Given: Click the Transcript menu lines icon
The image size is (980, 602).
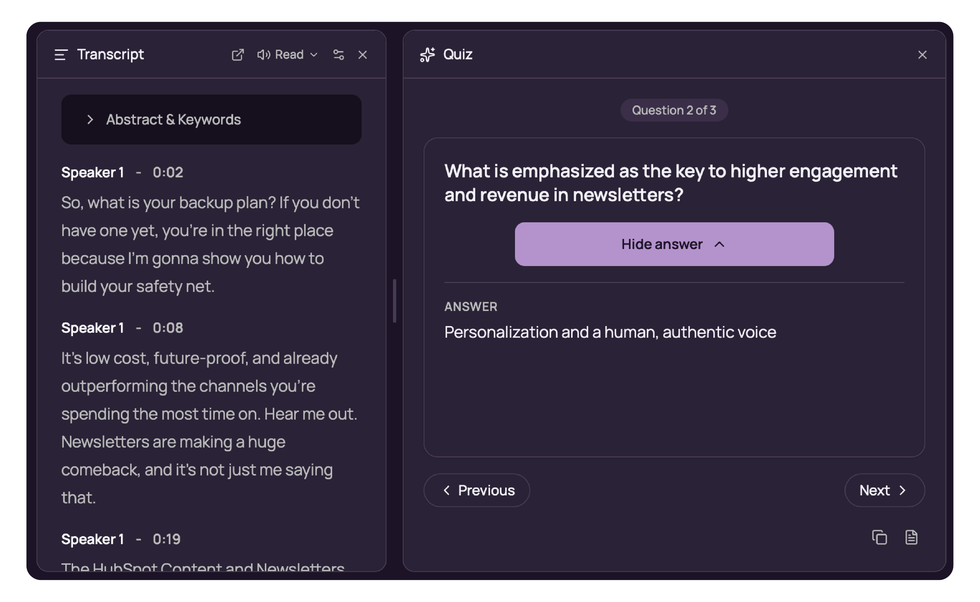Looking at the screenshot, I should click(x=61, y=55).
